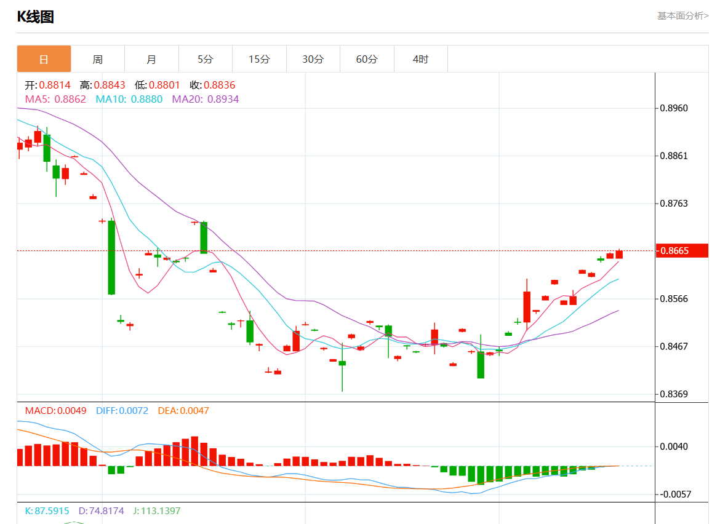
Task: Open the 基本面分析 link
Action: click(x=682, y=16)
